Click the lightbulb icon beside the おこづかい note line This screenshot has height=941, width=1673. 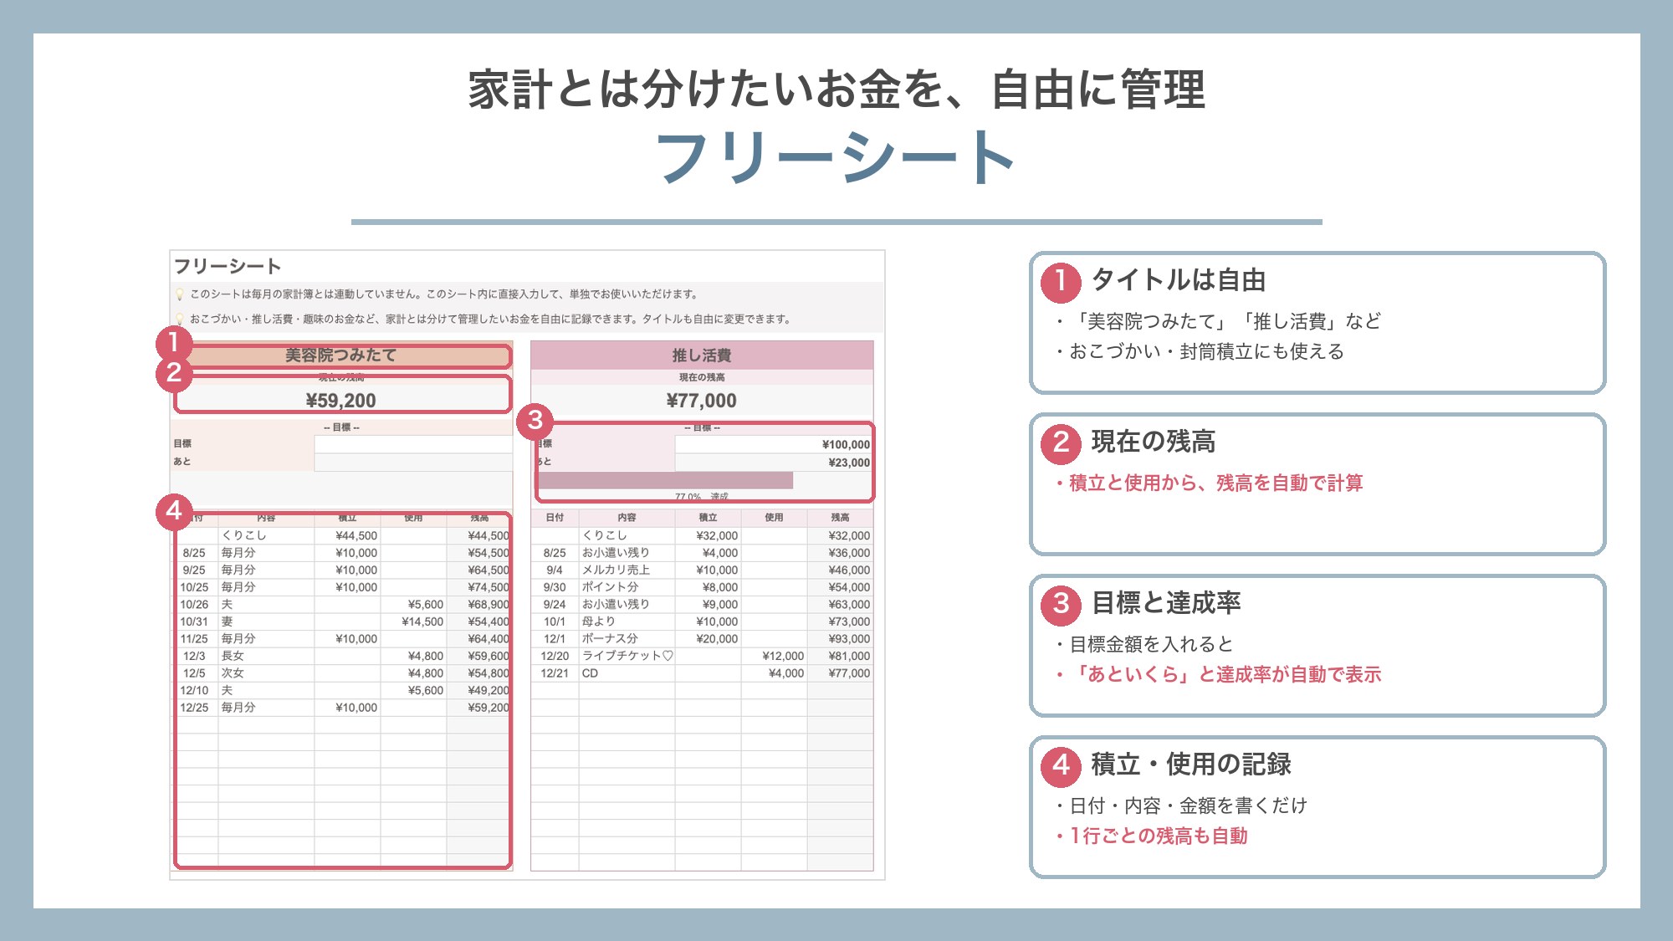tap(179, 320)
